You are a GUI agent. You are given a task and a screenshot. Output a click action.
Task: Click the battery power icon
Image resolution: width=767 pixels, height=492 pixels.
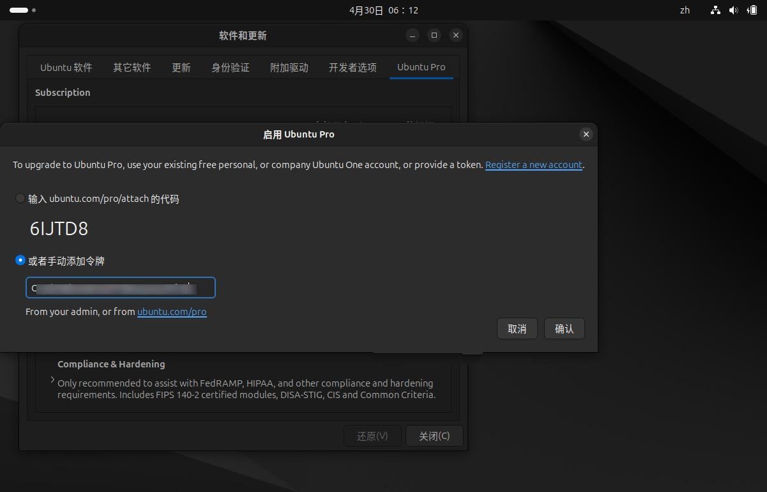click(x=751, y=10)
